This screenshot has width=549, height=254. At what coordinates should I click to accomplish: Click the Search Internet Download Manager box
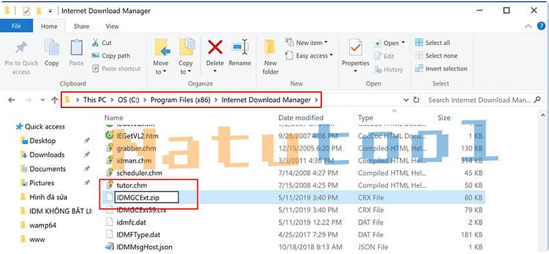484,100
